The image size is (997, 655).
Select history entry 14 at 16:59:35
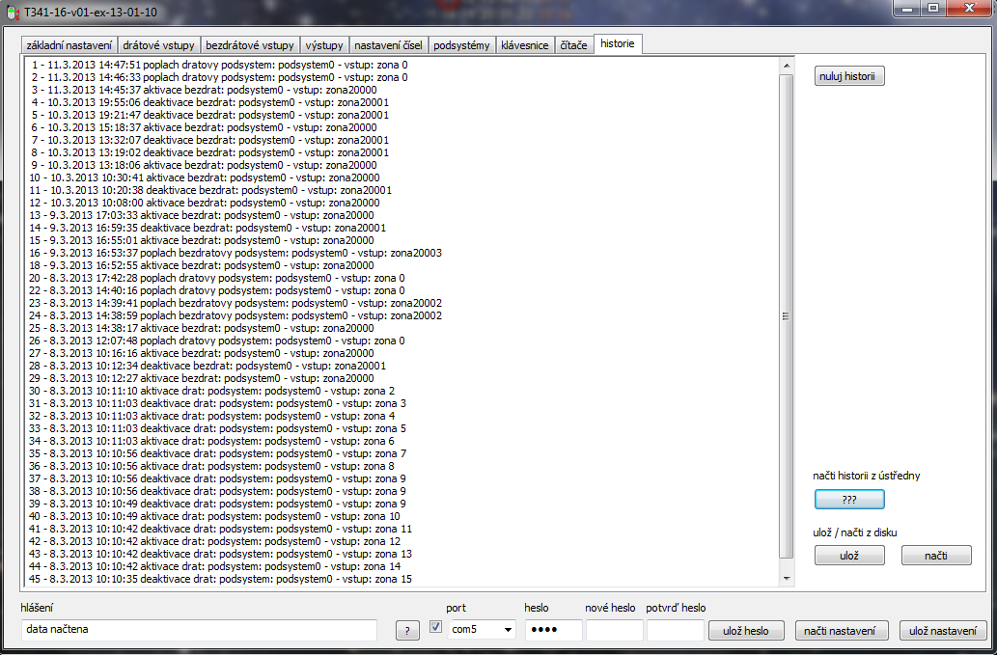coord(208,228)
